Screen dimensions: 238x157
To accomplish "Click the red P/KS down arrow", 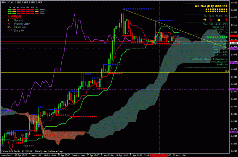I will pos(211,19).
